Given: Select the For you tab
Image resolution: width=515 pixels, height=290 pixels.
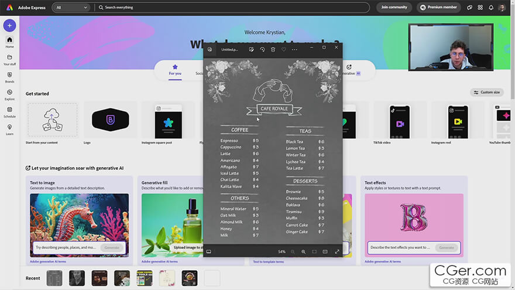Looking at the screenshot, I should pos(175,70).
